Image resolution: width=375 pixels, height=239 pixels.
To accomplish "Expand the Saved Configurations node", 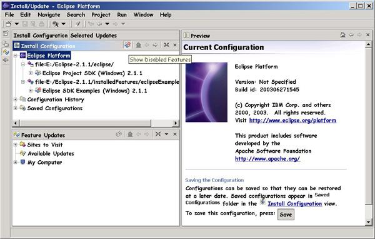I will [x=16, y=108].
